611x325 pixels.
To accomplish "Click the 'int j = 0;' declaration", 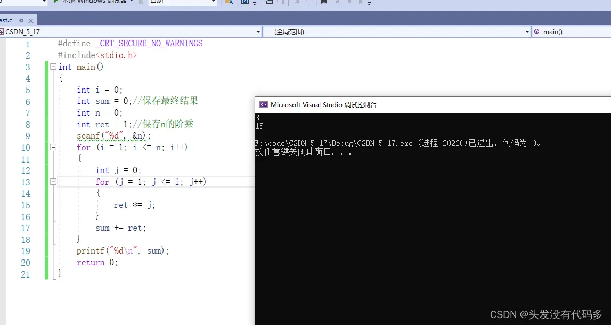I will point(118,170).
